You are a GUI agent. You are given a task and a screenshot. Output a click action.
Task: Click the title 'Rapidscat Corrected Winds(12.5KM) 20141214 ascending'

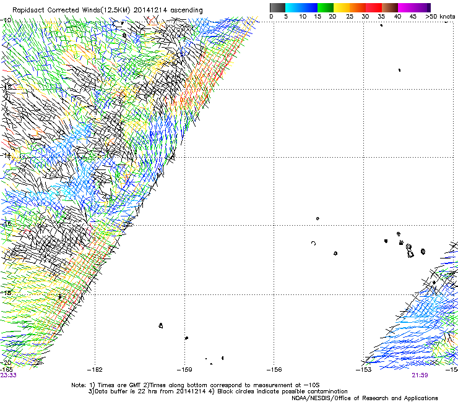tap(108, 11)
